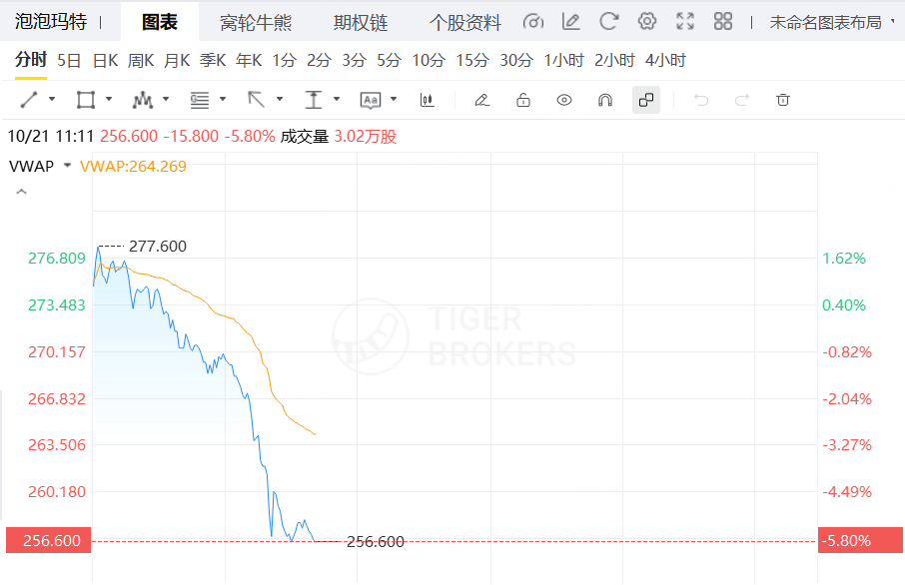The image size is (905, 585).
Task: Enter fullscreen with expand icon
Action: [685, 22]
